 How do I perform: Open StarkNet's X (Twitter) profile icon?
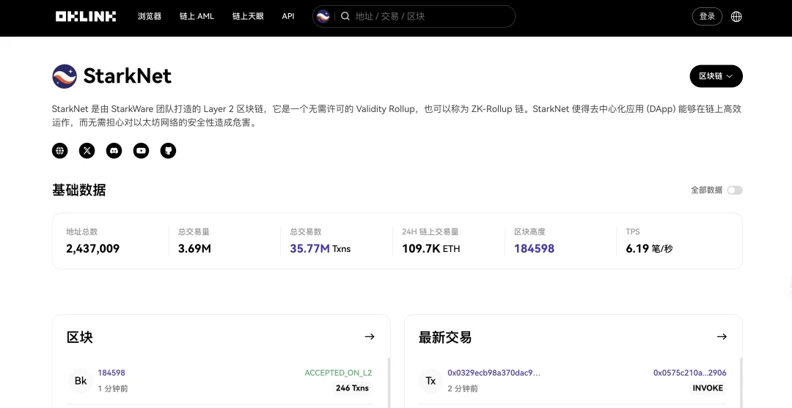(87, 151)
